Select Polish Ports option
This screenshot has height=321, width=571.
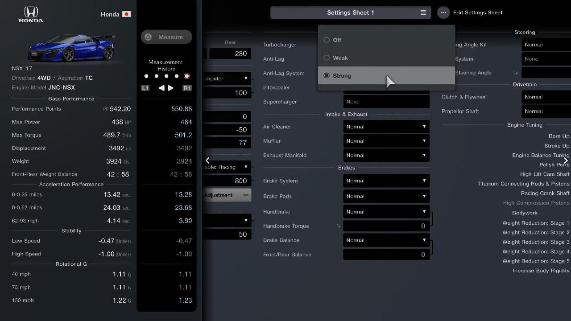pos(554,165)
